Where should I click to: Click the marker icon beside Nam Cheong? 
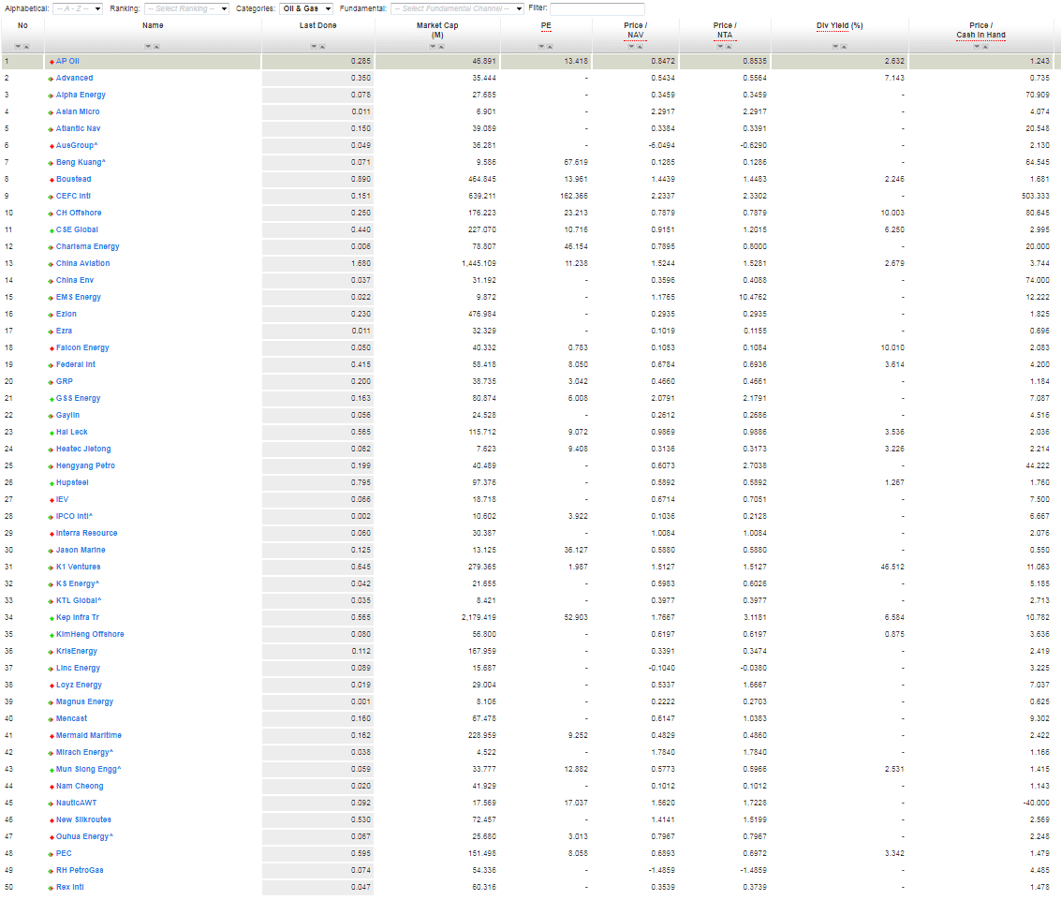click(52, 787)
